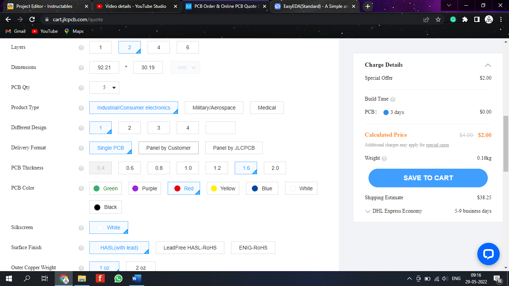Open a new browser tab
The image size is (509, 286).
[x=368, y=6]
